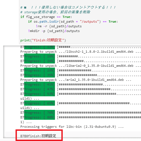The width and height of the screenshot is (141, 141).
Task: Click the '!rm -r {sd_path}/outputs' command line
Action: tap(59, 26)
